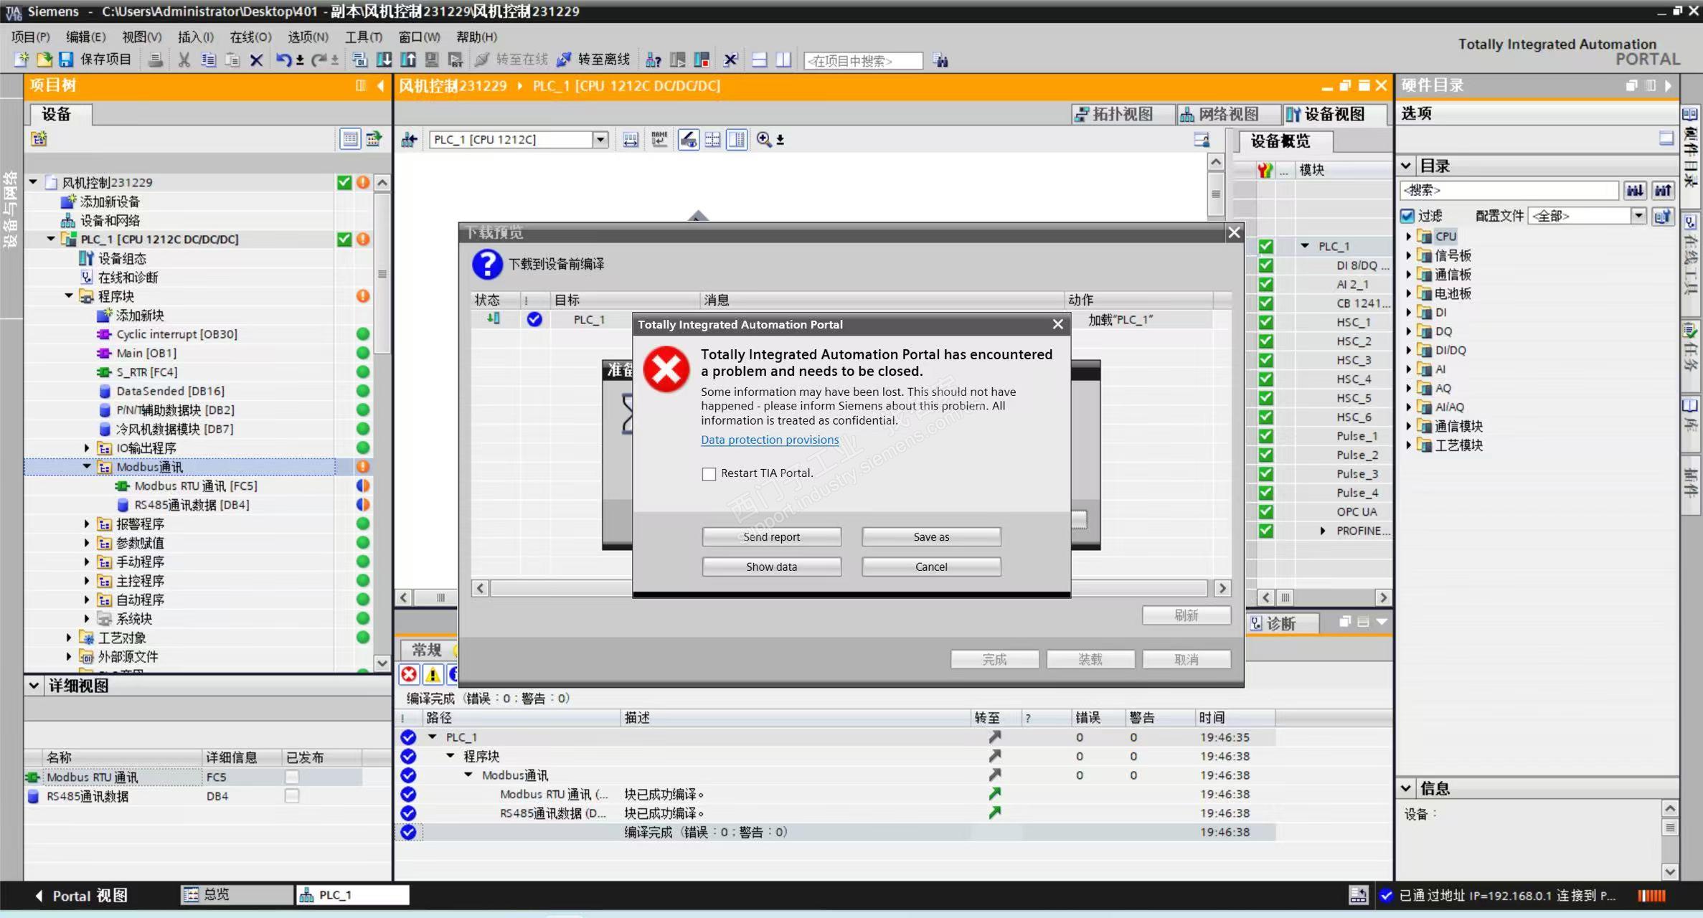
Task: Click the yellow warning filter icon
Action: [433, 674]
